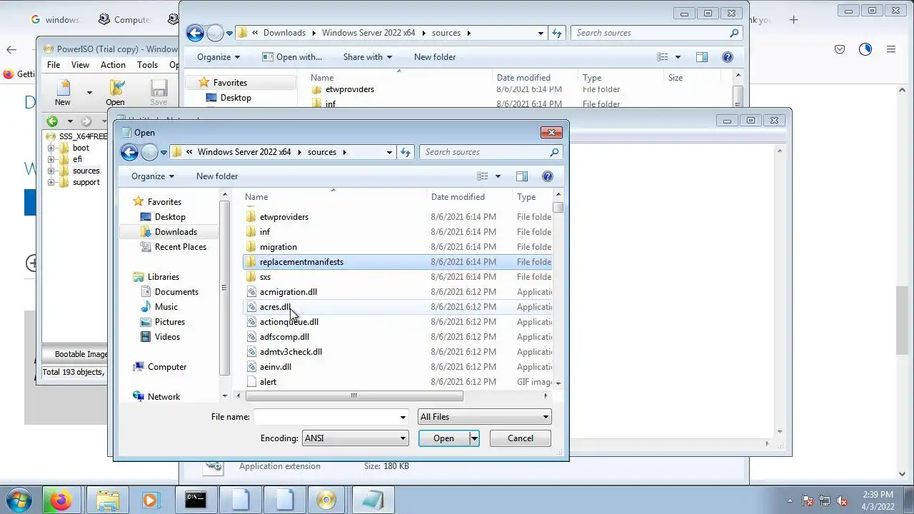The width and height of the screenshot is (914, 514).
Task: Select Documents library in sidebar
Action: [176, 292]
